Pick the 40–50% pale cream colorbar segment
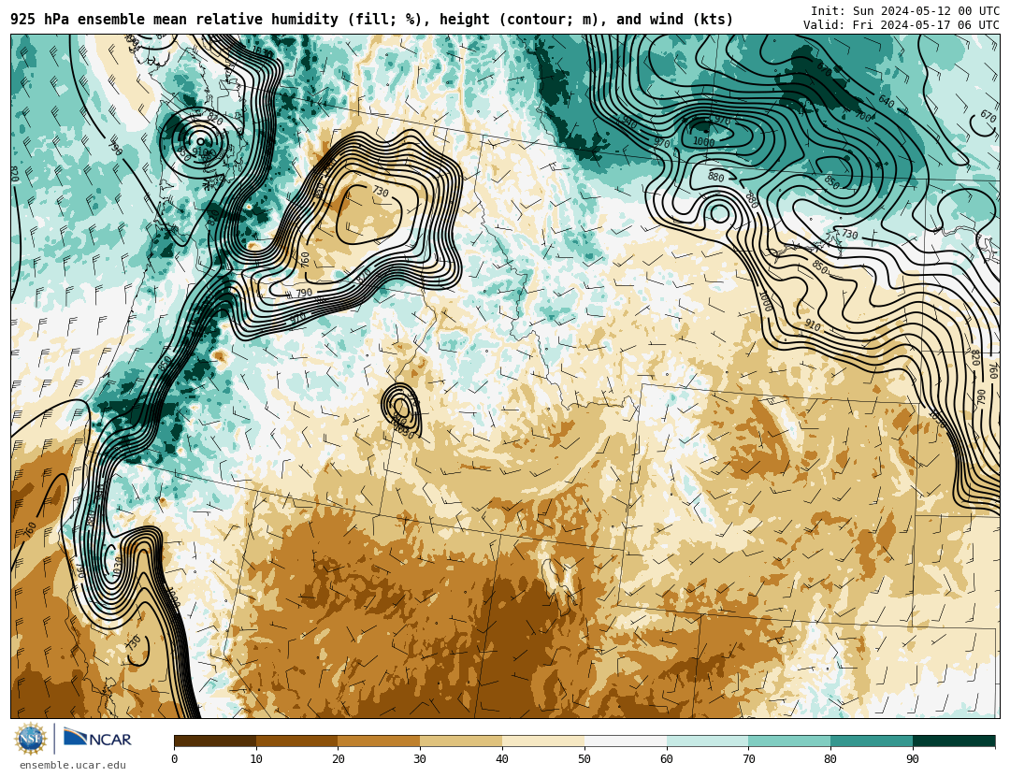The width and height of the screenshot is (1010, 777). point(543,741)
